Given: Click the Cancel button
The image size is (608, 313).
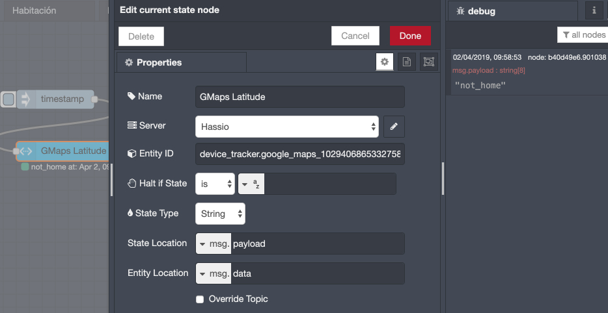Looking at the screenshot, I should [355, 36].
